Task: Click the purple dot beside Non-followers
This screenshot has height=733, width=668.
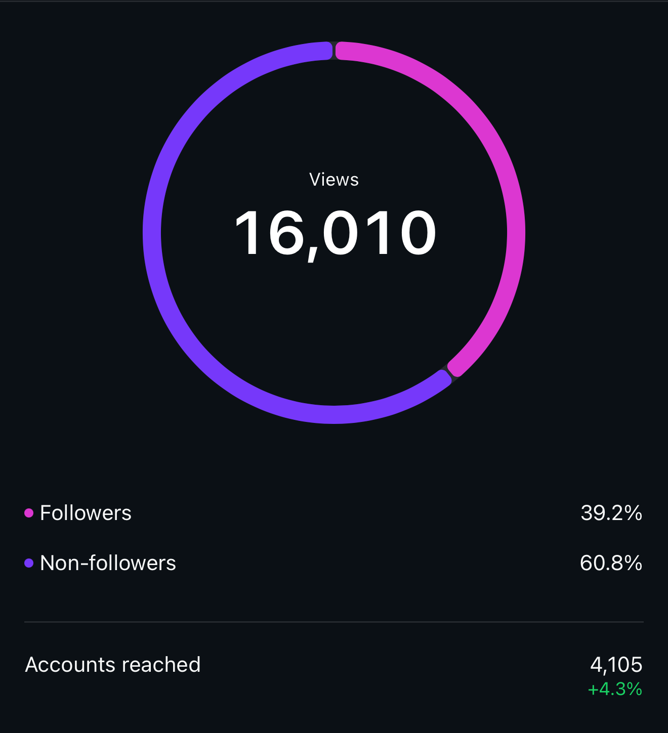Action: point(29,563)
